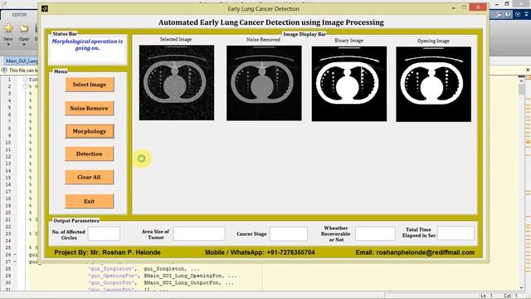Collapse the MATLAB toolstrip with arrow icon

(527, 14)
